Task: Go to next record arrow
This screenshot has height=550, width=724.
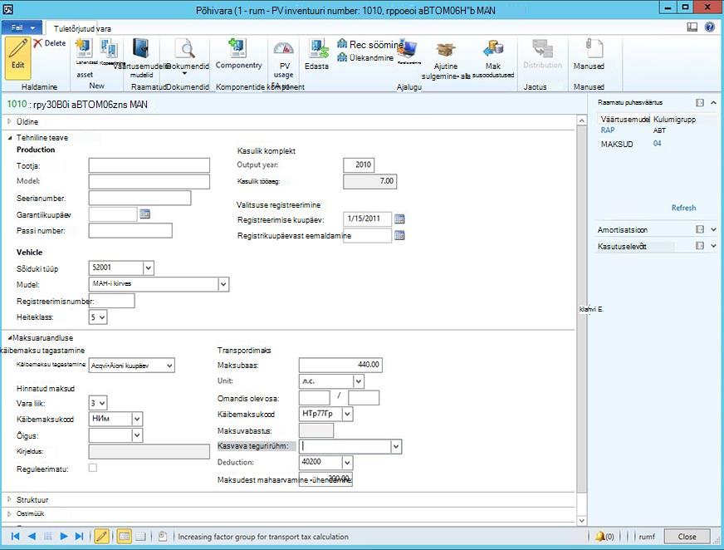Action: (x=64, y=536)
